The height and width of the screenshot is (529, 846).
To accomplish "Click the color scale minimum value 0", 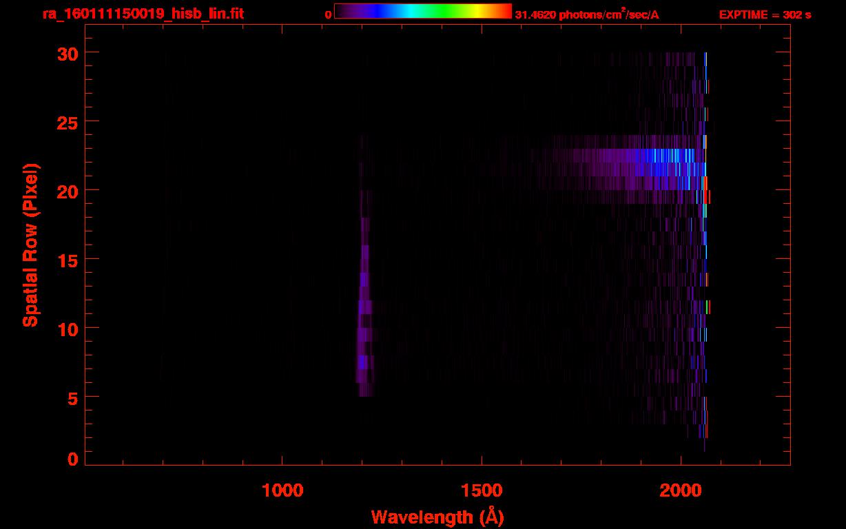I will tap(329, 14).
